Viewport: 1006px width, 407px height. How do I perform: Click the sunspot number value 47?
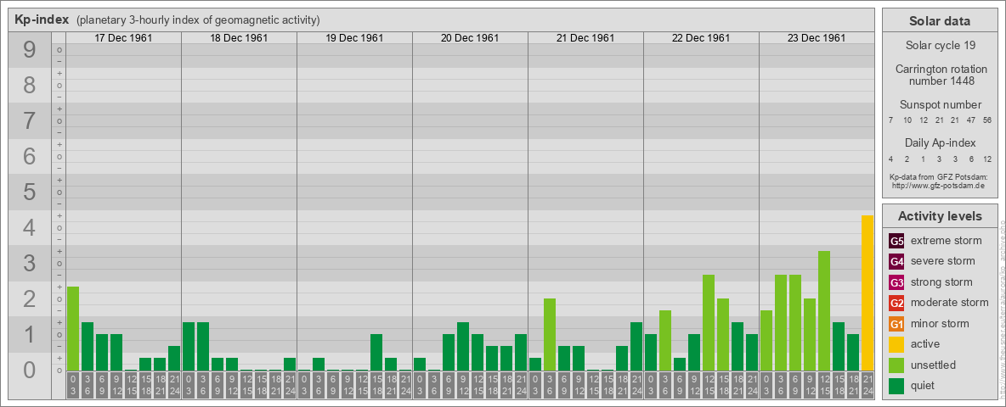[970, 120]
